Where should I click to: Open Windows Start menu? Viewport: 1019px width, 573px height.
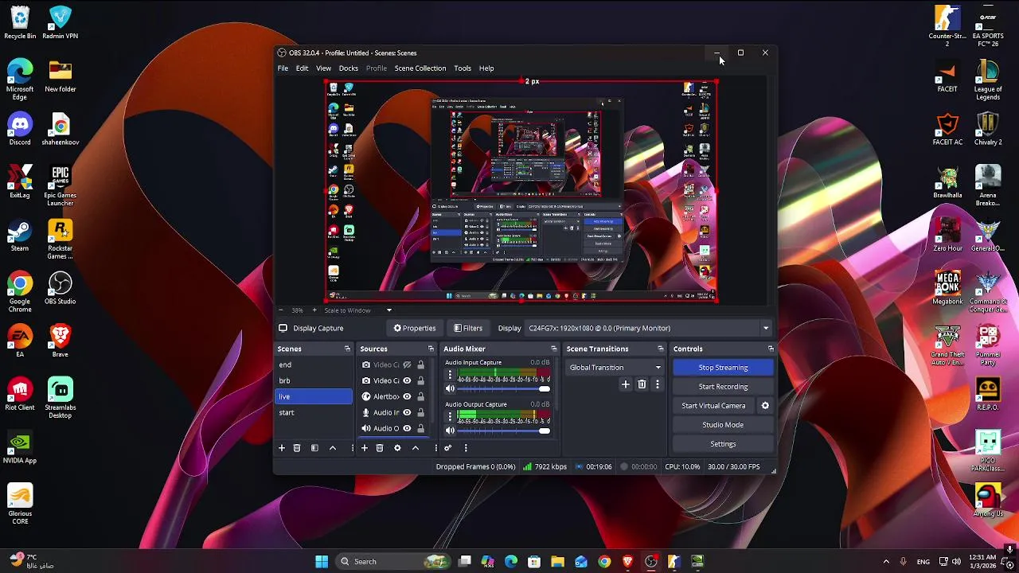coord(322,562)
